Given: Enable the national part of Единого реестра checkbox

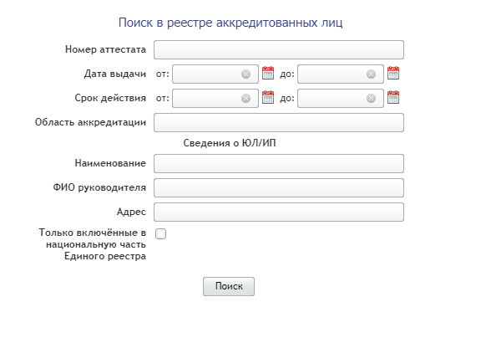Looking at the screenshot, I should (160, 234).
